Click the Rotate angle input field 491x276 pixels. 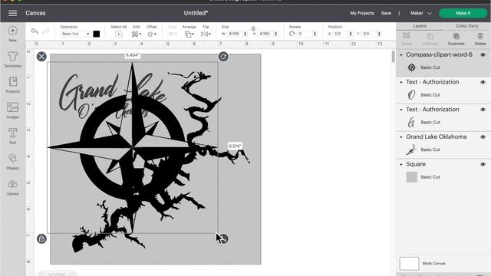click(x=305, y=34)
